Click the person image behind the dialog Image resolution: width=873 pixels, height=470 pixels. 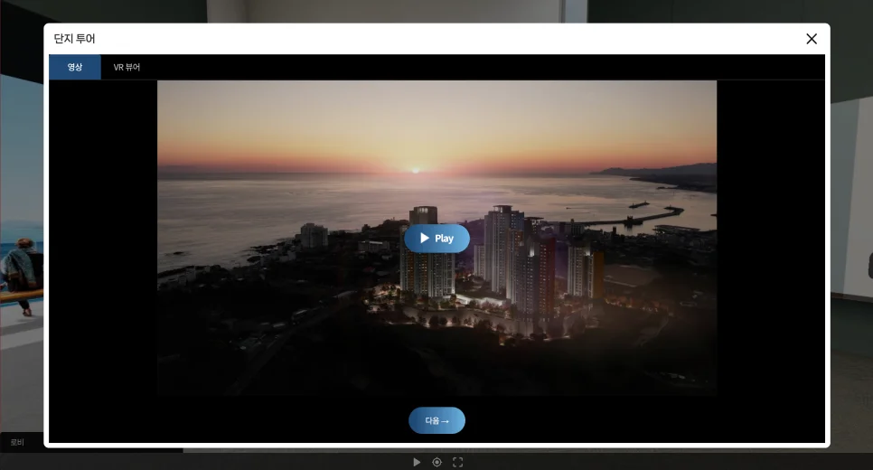click(20, 271)
